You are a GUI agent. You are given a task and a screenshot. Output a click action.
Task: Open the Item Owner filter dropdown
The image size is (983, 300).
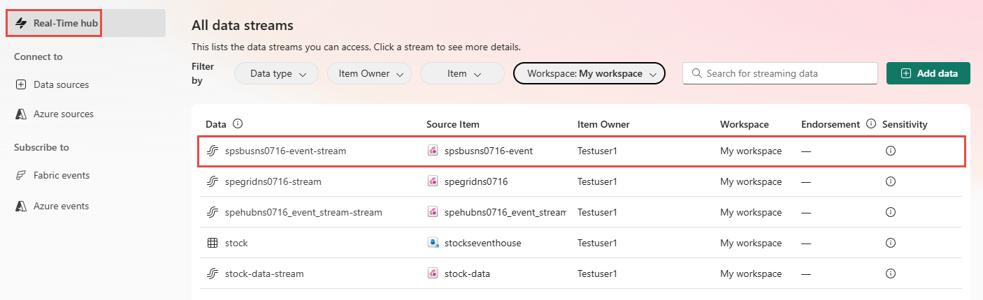pyautogui.click(x=369, y=73)
